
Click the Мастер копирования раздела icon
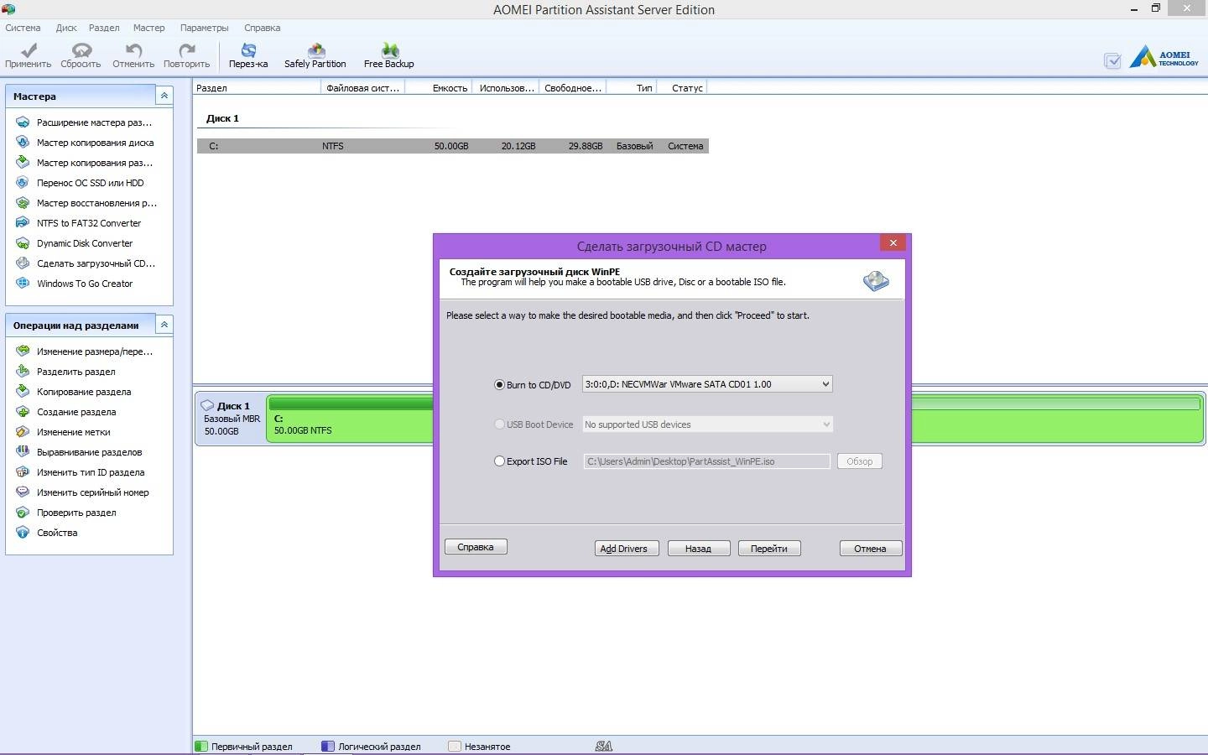(23, 163)
